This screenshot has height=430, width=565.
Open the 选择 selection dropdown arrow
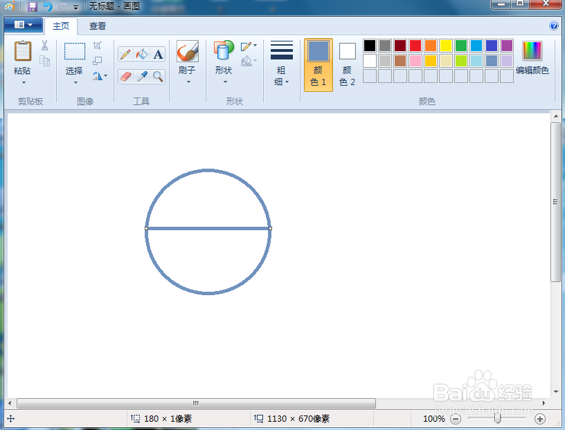pos(76,82)
